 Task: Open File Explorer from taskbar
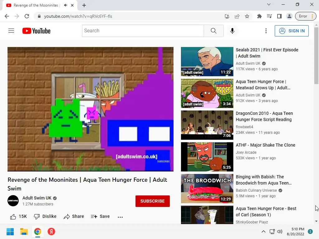click(24, 232)
